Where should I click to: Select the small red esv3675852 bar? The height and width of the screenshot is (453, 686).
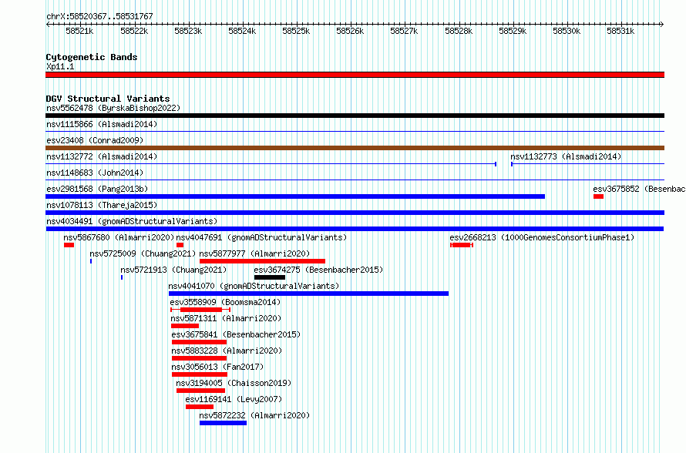click(x=598, y=196)
